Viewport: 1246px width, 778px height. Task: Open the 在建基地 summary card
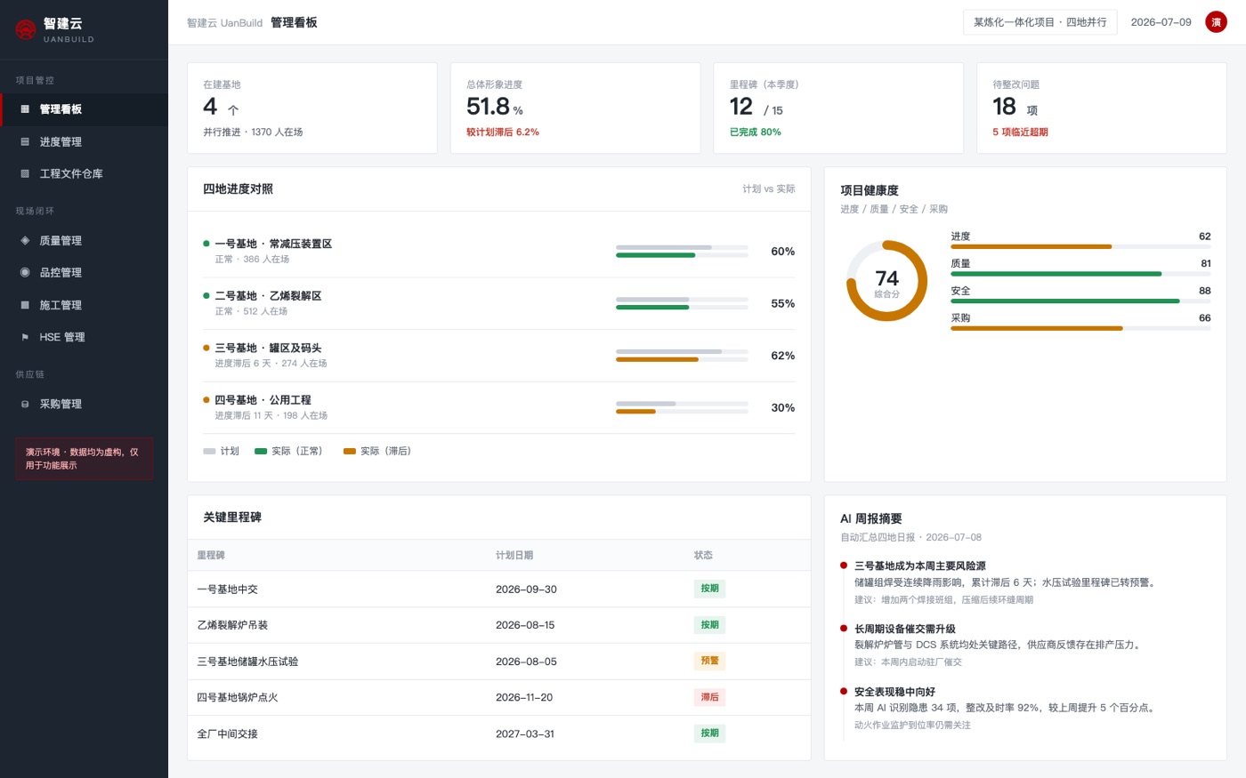312,108
